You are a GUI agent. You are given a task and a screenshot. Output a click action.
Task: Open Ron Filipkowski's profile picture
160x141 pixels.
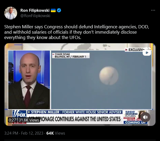pyautogui.click(x=11, y=13)
